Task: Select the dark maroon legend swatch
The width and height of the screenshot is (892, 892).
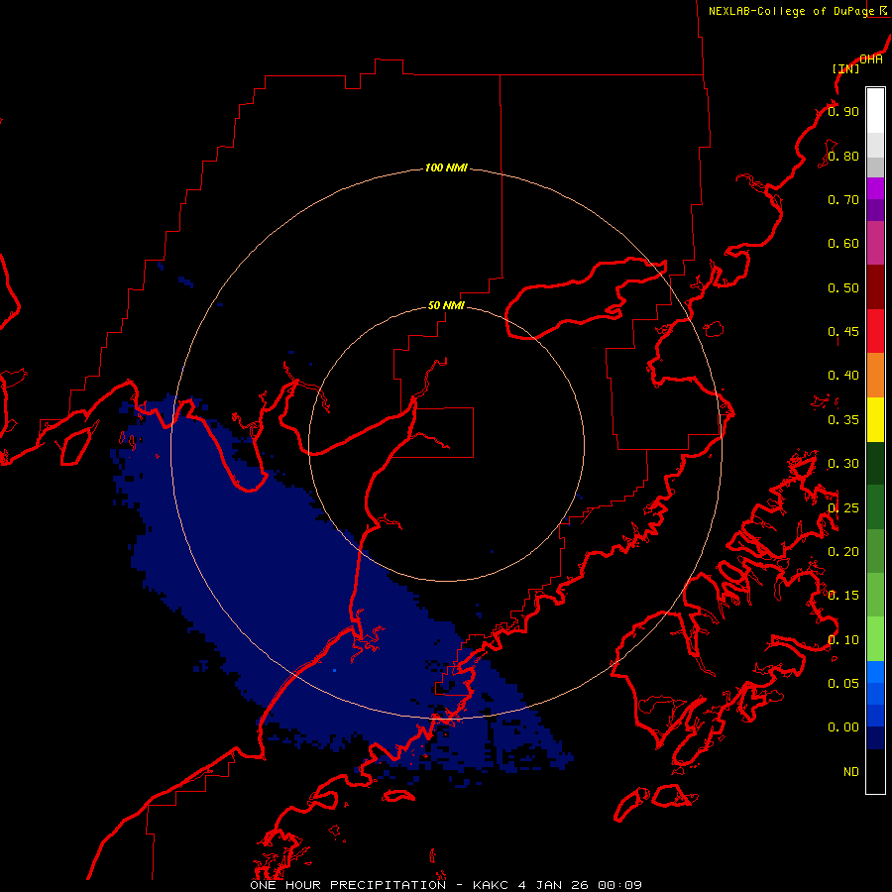Action: (875, 287)
